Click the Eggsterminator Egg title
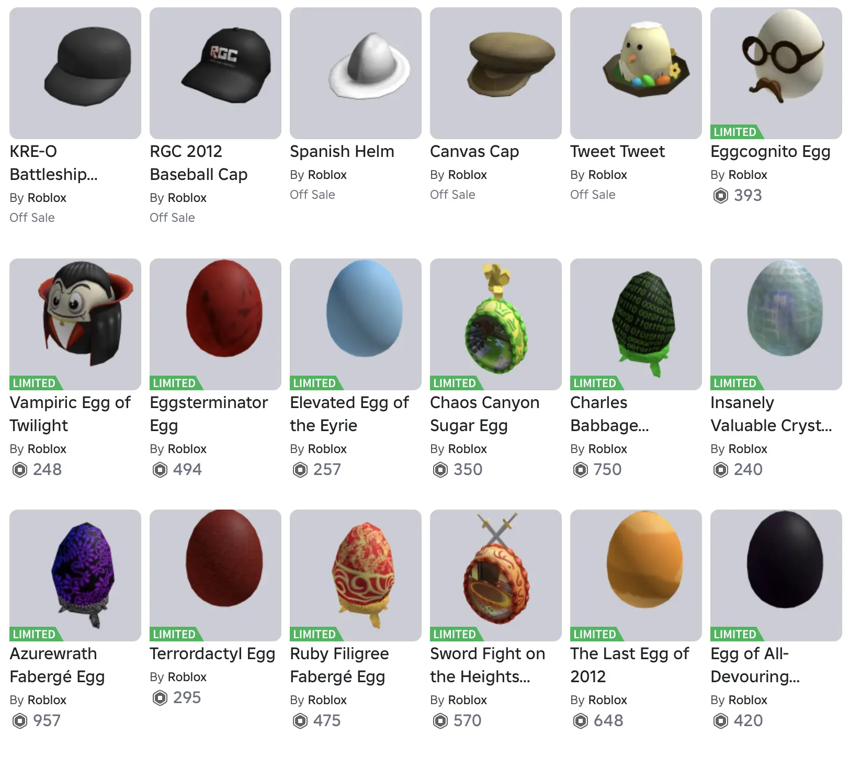The image size is (861, 768). 209,414
